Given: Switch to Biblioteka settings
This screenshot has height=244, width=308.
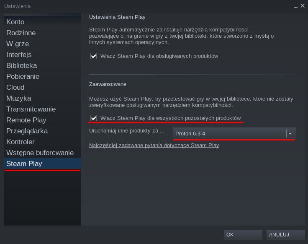Looking at the screenshot, I should pos(42,65).
